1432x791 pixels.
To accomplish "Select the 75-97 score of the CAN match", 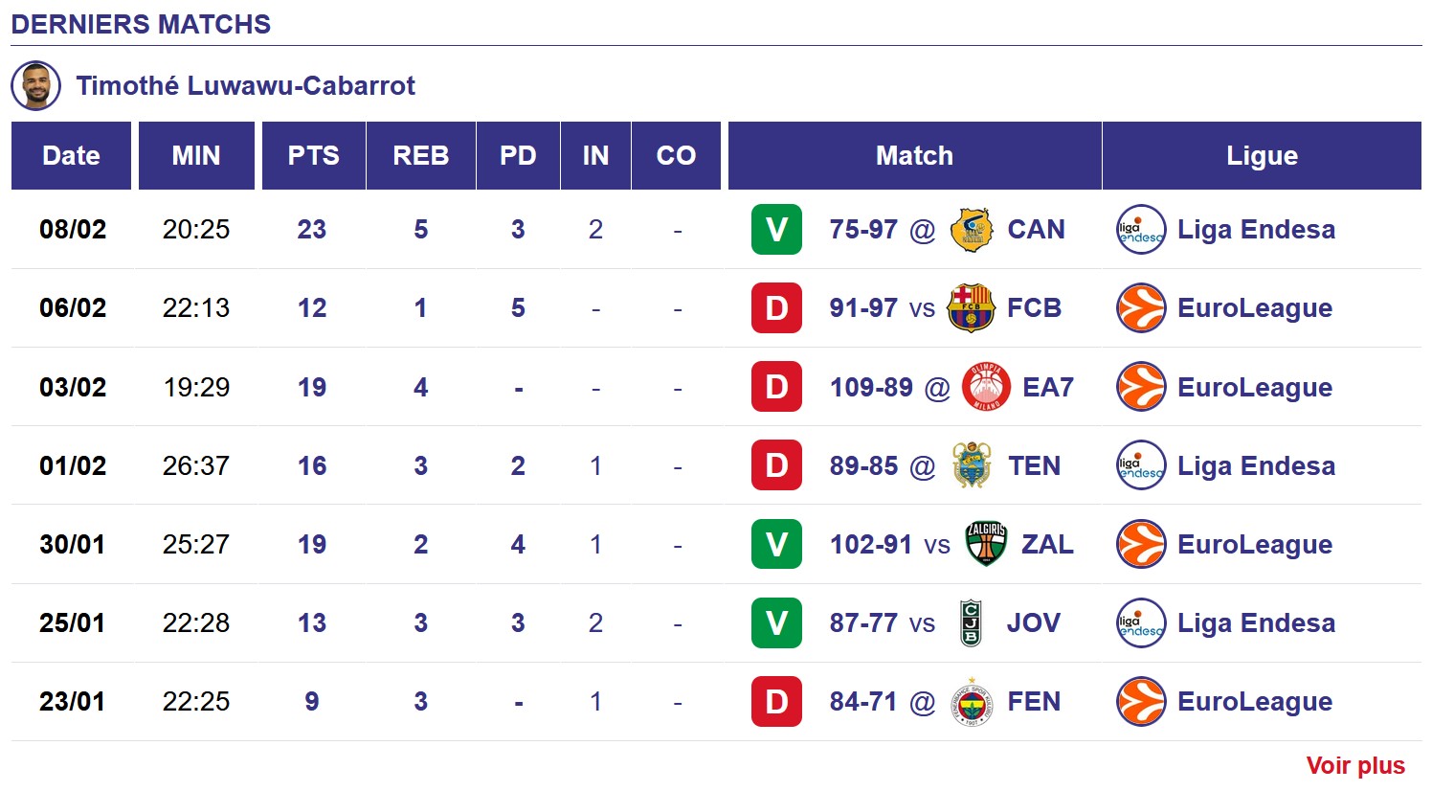I will click(861, 229).
